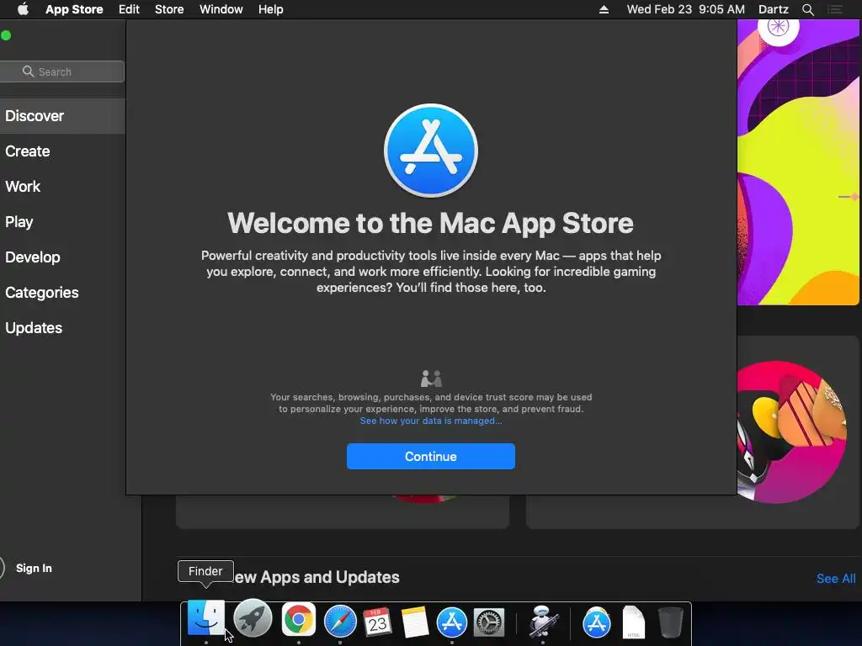
Task: Open the Window menu
Action: pyautogui.click(x=221, y=9)
